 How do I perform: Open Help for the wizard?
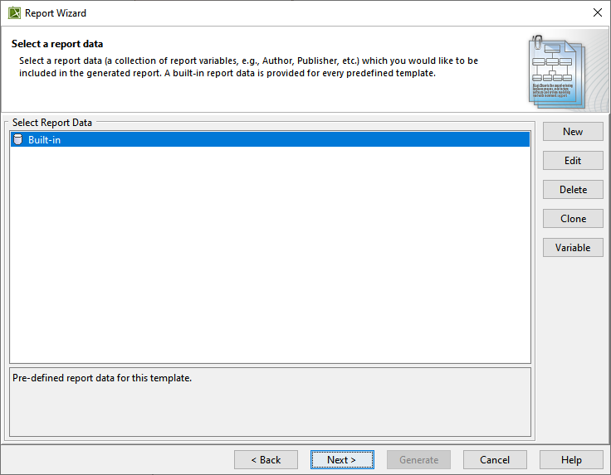pos(571,460)
